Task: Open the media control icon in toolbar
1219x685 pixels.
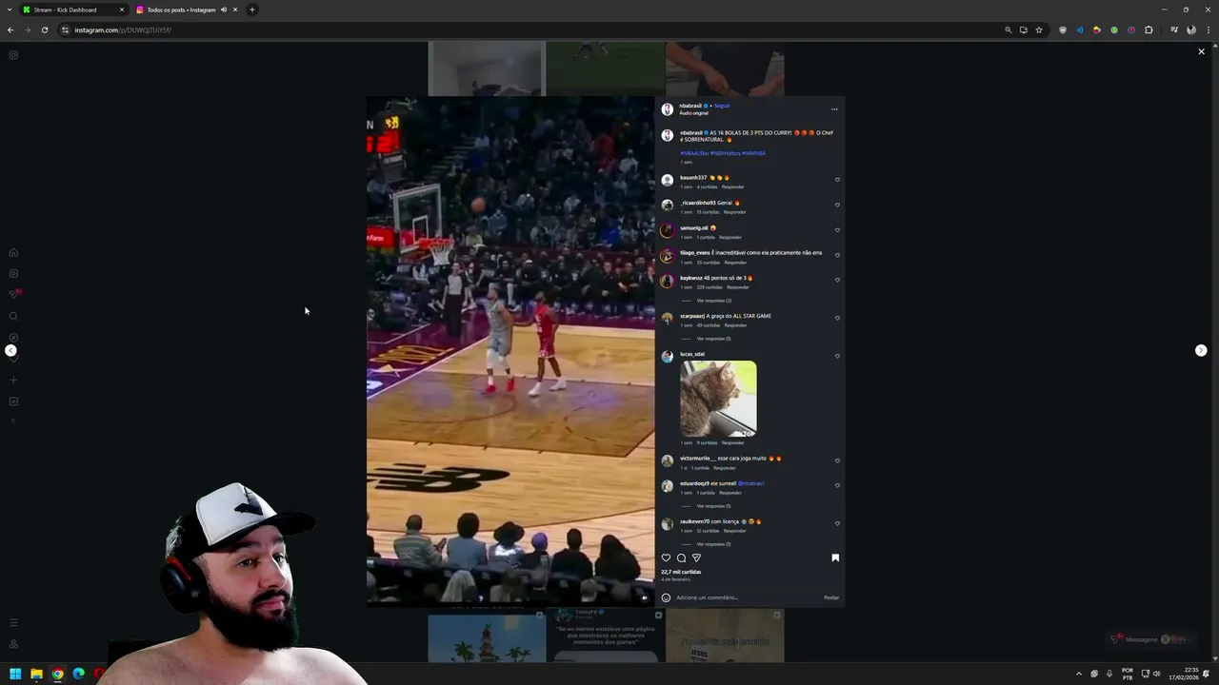Action: point(1174,29)
